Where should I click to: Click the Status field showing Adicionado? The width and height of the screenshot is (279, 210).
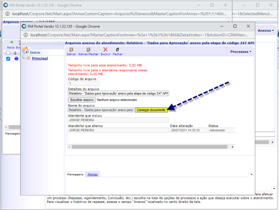click(x=222, y=130)
